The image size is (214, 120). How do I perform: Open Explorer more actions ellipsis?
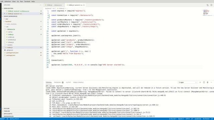click(x=40, y=5)
